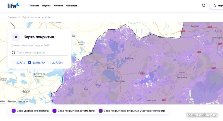Image resolution: width=223 pixels, height=121 pixels.
Task: Close the Карта покрытия panel
Action: (x=16, y=37)
